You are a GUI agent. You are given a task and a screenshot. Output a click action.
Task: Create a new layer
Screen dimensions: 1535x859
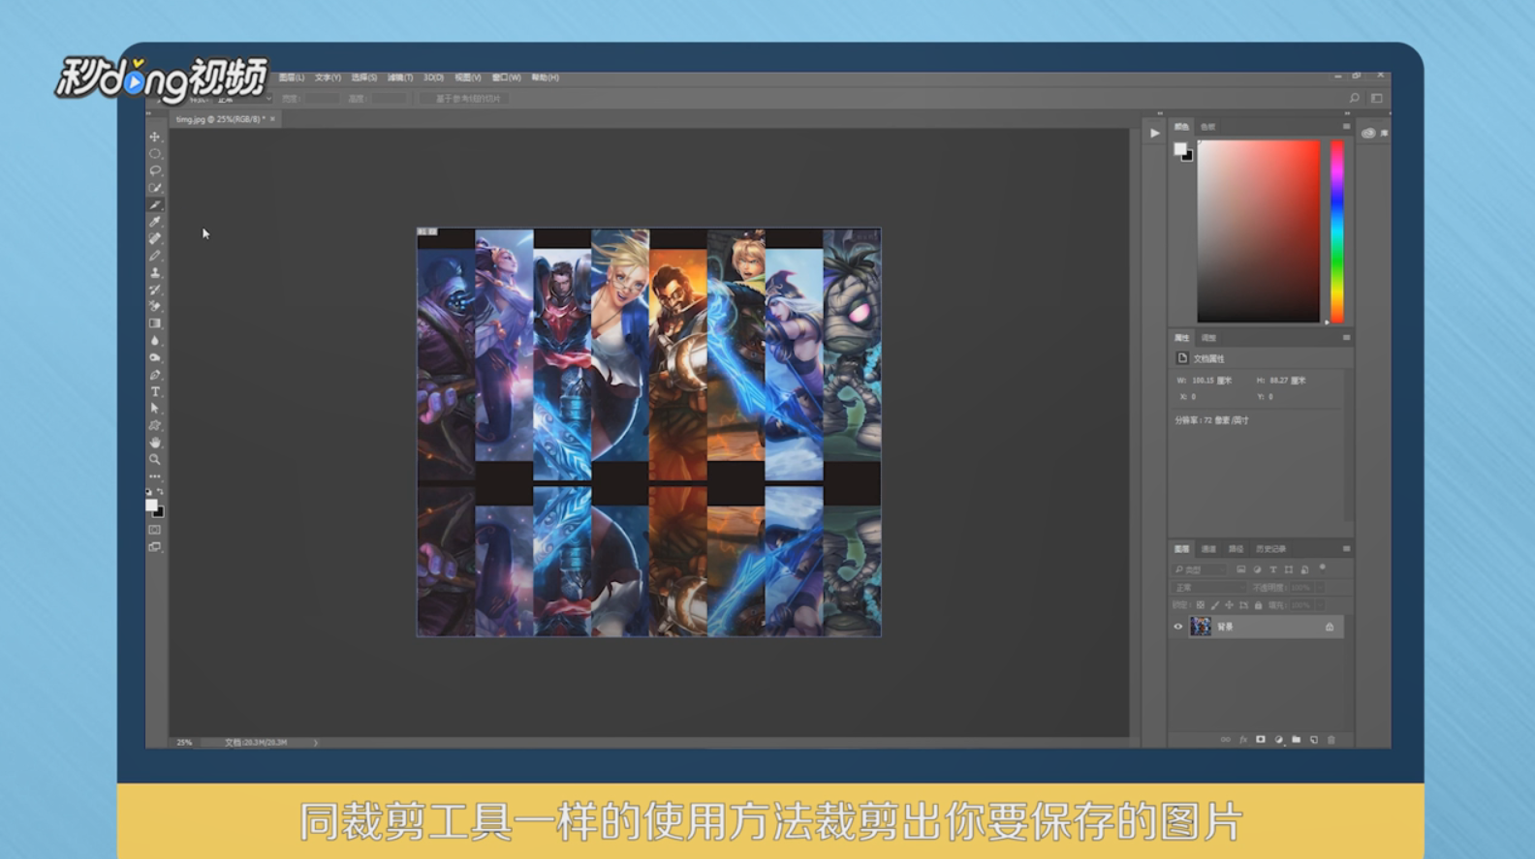pos(1314,740)
